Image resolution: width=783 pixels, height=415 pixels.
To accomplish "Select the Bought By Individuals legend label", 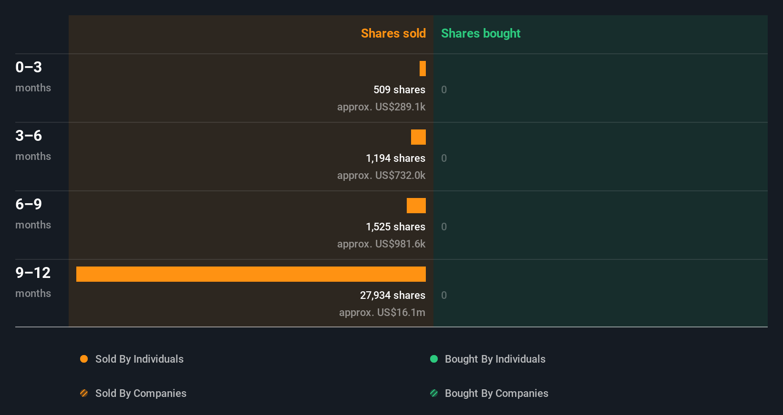I will [495, 359].
